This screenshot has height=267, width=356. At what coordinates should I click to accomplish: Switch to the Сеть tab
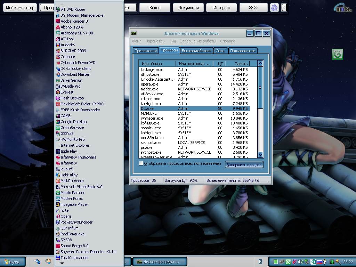click(220, 51)
